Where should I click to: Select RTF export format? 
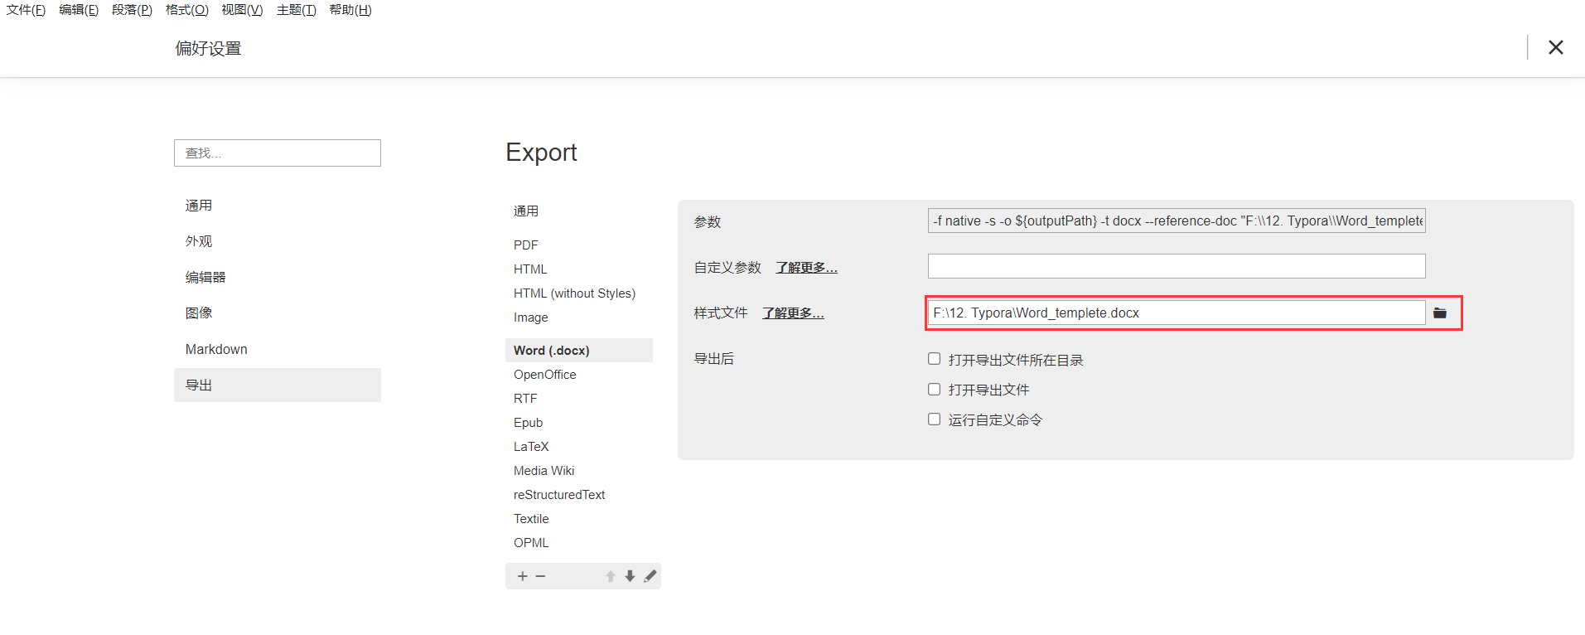[x=579, y=398]
